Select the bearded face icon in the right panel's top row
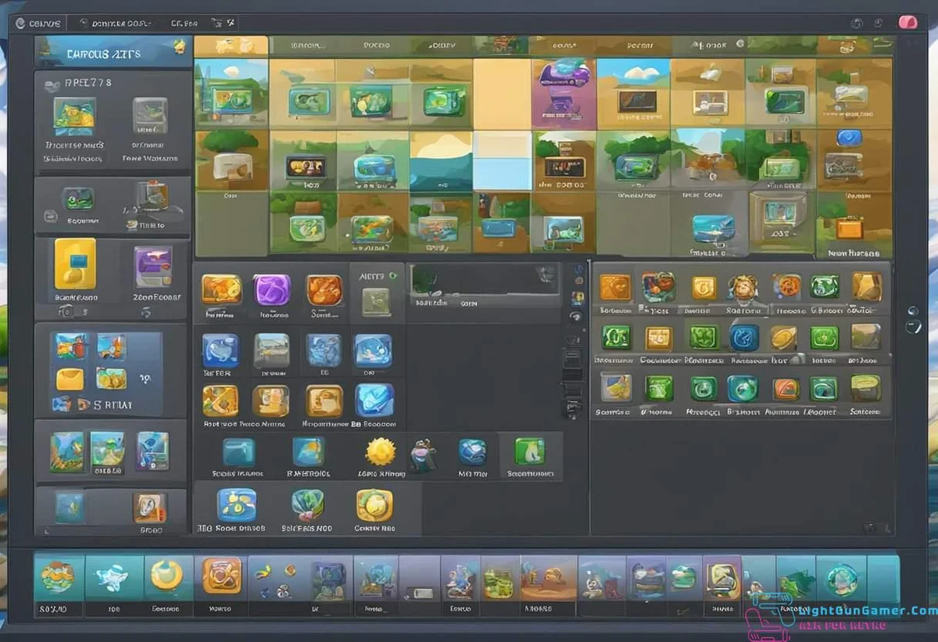The image size is (938, 642). click(742, 289)
